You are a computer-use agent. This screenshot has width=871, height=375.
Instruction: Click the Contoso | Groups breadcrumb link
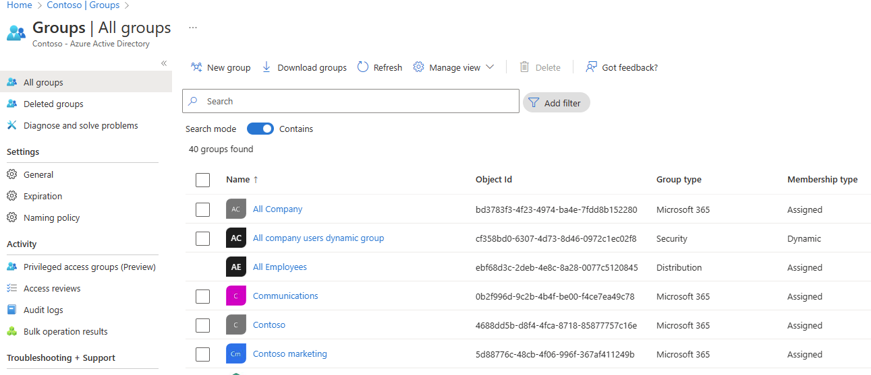(83, 5)
